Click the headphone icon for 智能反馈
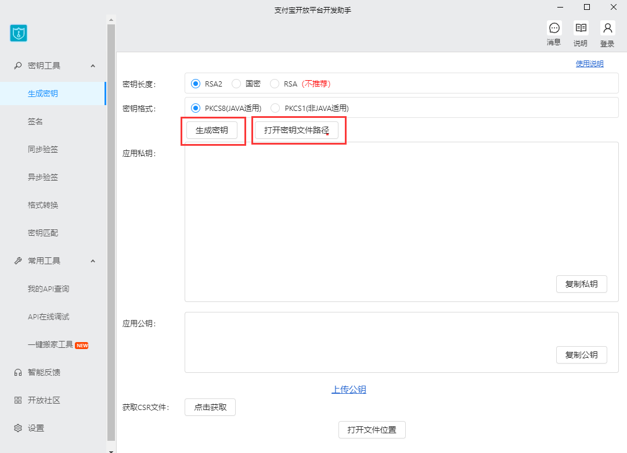Screen dimensions: 627x453 17,373
